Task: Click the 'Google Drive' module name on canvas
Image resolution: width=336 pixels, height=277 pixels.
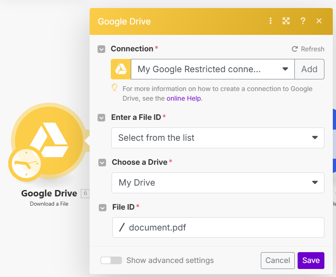Action: (x=49, y=194)
